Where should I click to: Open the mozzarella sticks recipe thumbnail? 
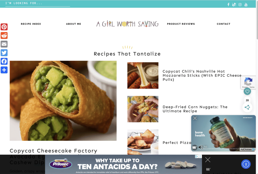pos(143,75)
